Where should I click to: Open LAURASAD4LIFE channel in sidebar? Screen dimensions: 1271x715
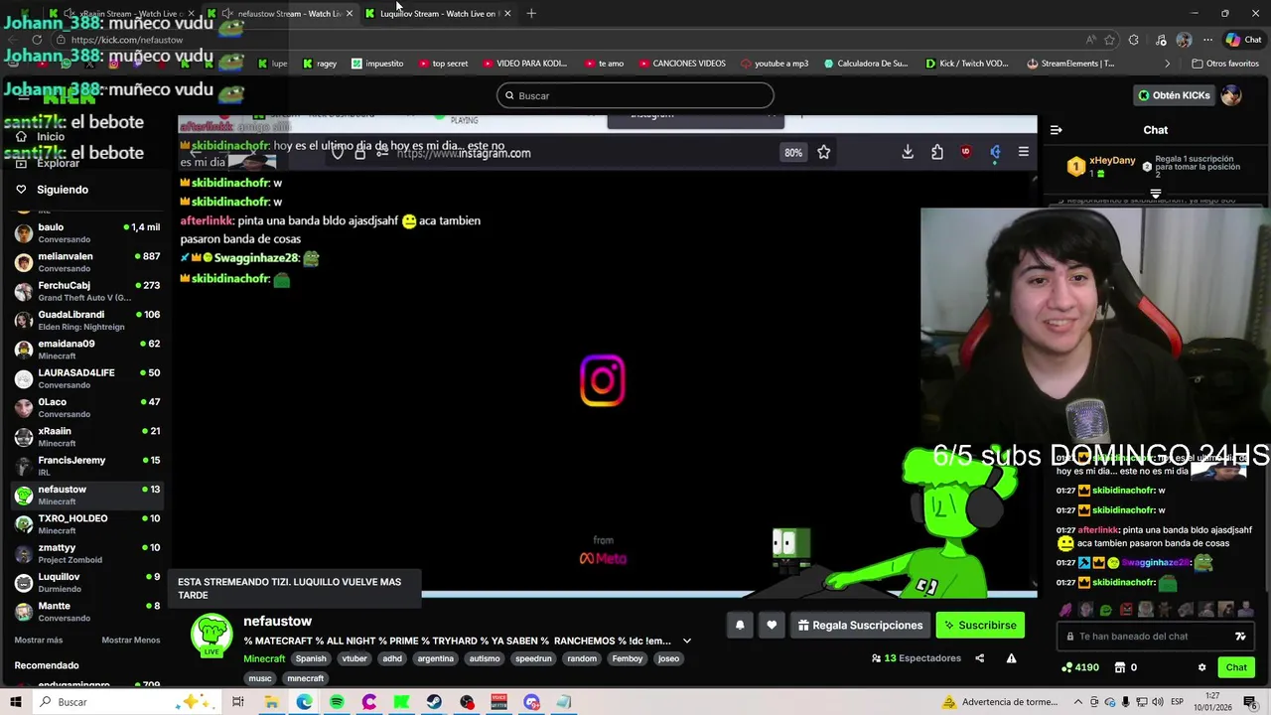pos(87,378)
